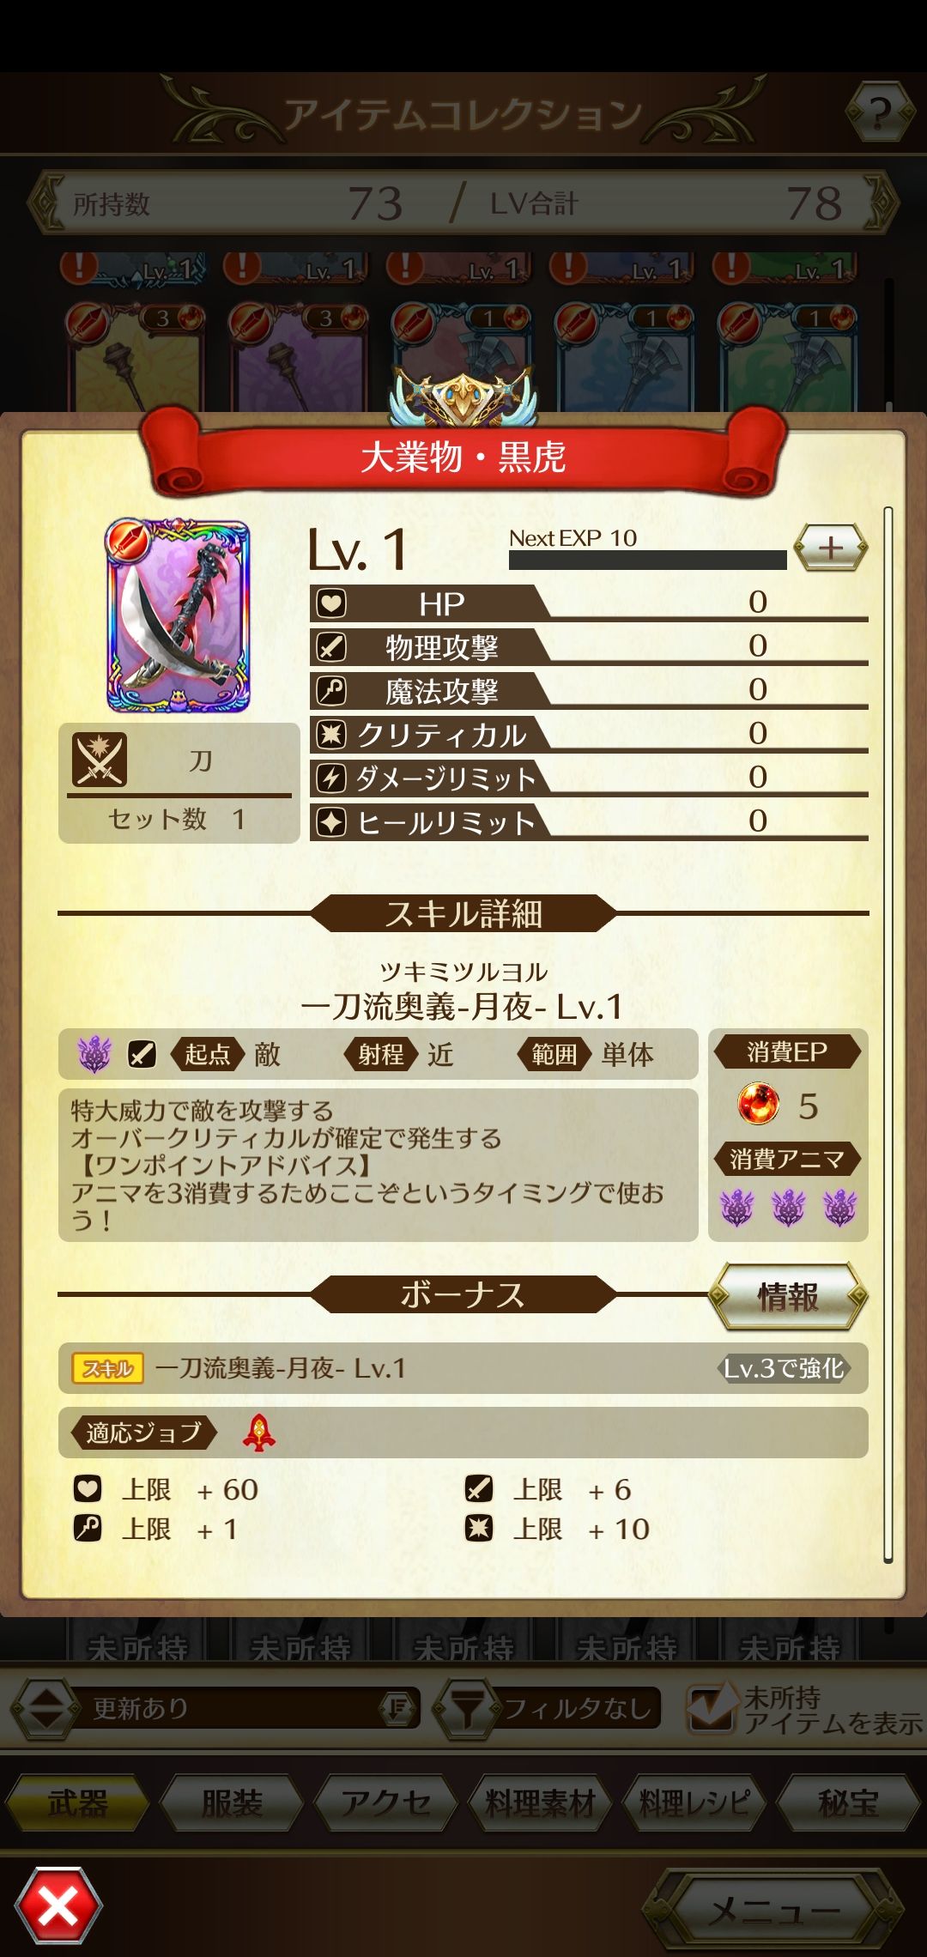
Task: Click the 情報 button
Action: [787, 1296]
